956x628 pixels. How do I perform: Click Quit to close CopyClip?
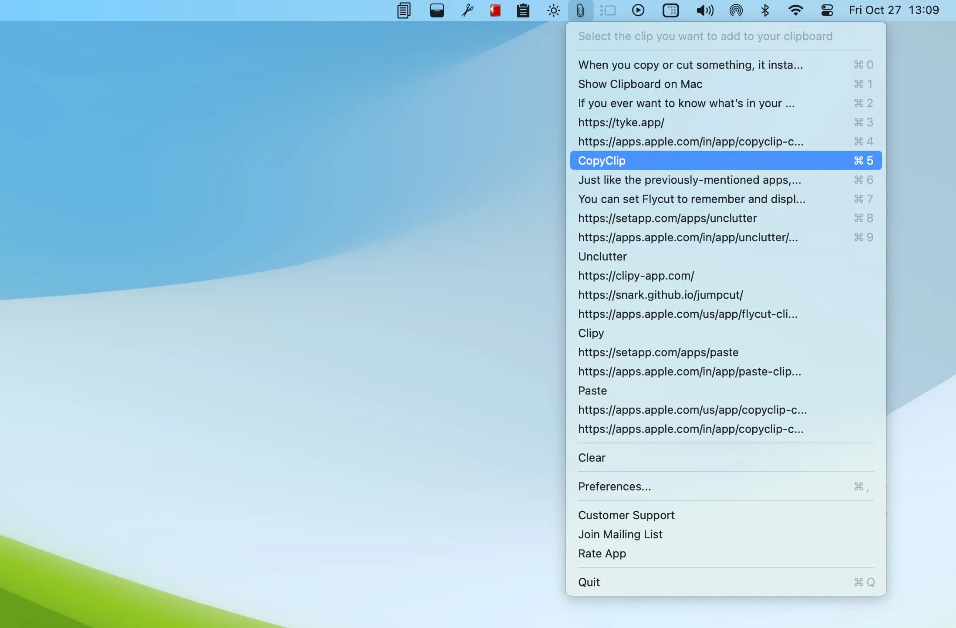588,581
